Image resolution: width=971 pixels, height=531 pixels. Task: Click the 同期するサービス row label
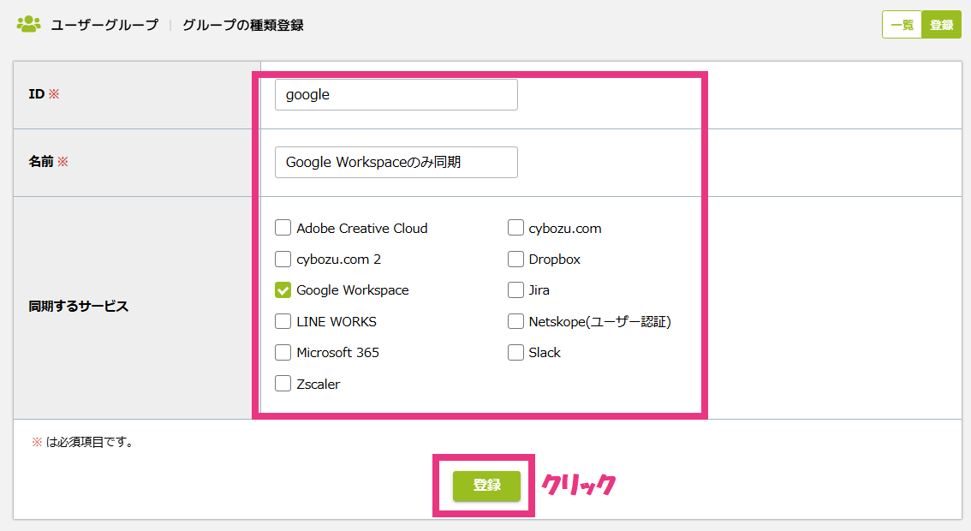click(x=79, y=306)
